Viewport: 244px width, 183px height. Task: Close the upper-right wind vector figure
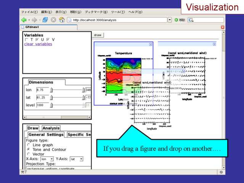point(214,44)
